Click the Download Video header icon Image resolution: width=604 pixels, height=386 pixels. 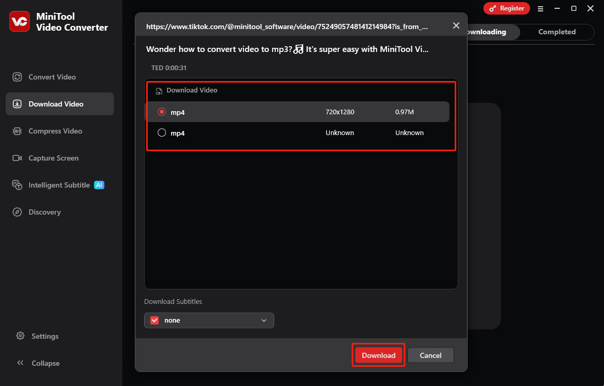(158, 90)
